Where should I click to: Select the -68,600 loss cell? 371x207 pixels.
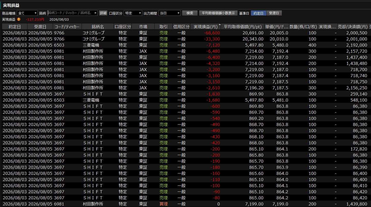tap(212, 33)
